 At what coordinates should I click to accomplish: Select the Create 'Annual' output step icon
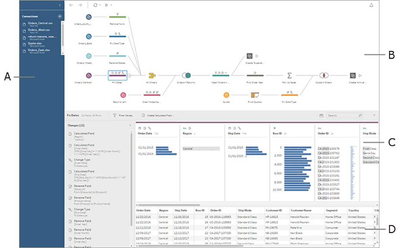click(353, 75)
